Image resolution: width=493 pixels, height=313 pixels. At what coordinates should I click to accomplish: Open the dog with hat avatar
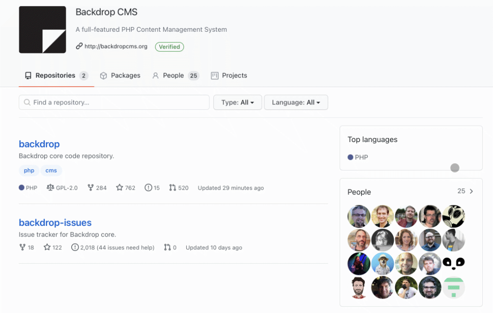coord(383,263)
